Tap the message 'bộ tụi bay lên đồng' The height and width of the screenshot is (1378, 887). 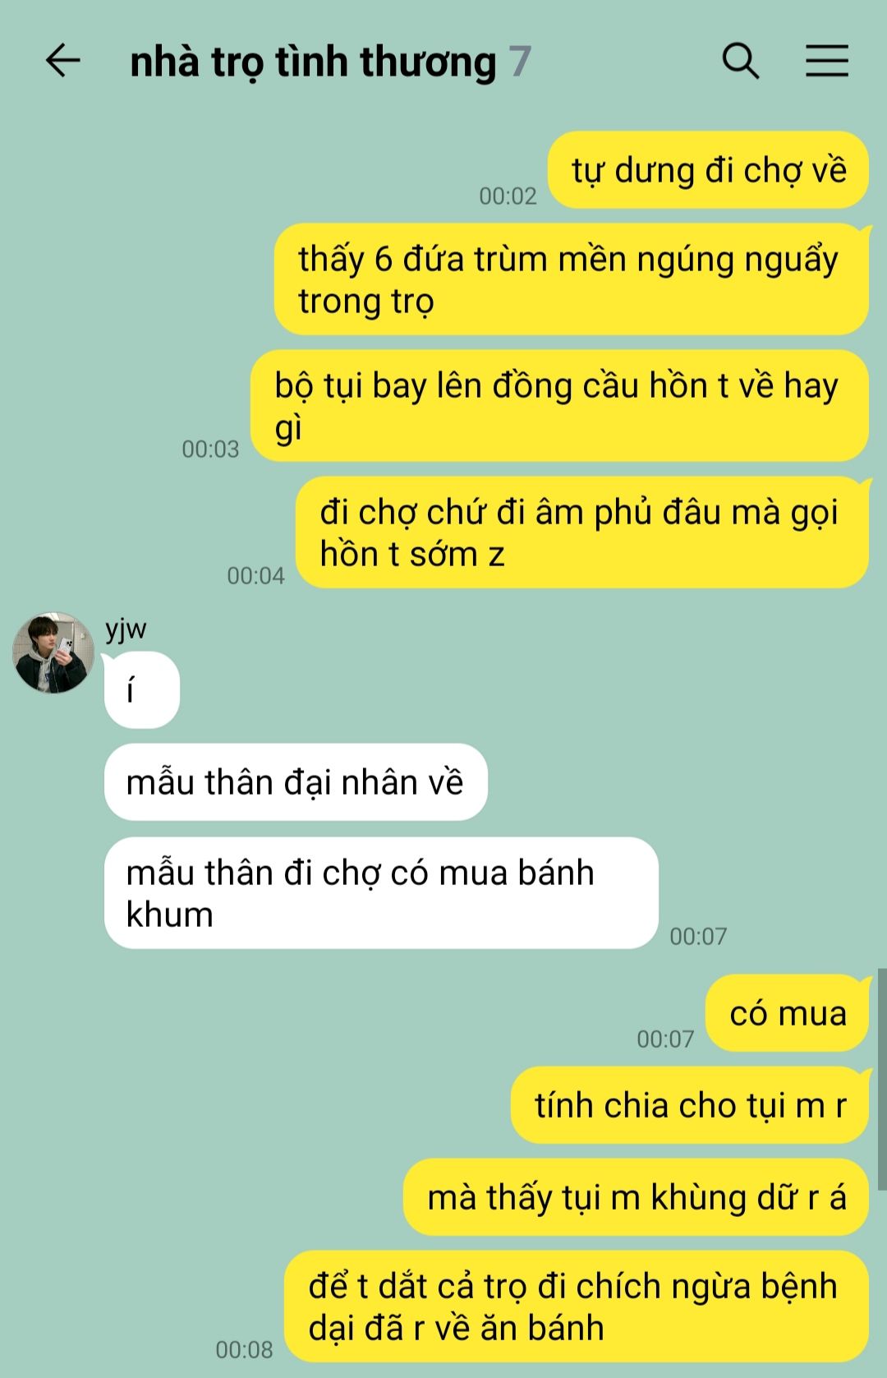click(x=559, y=406)
